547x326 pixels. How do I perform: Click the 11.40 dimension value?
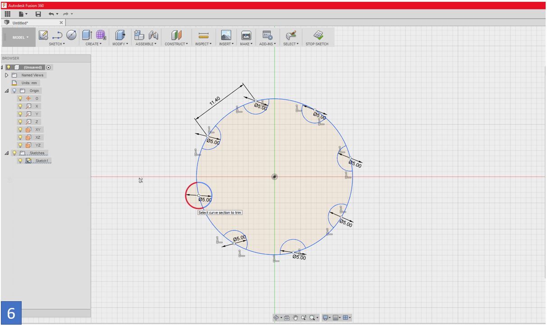click(x=215, y=101)
